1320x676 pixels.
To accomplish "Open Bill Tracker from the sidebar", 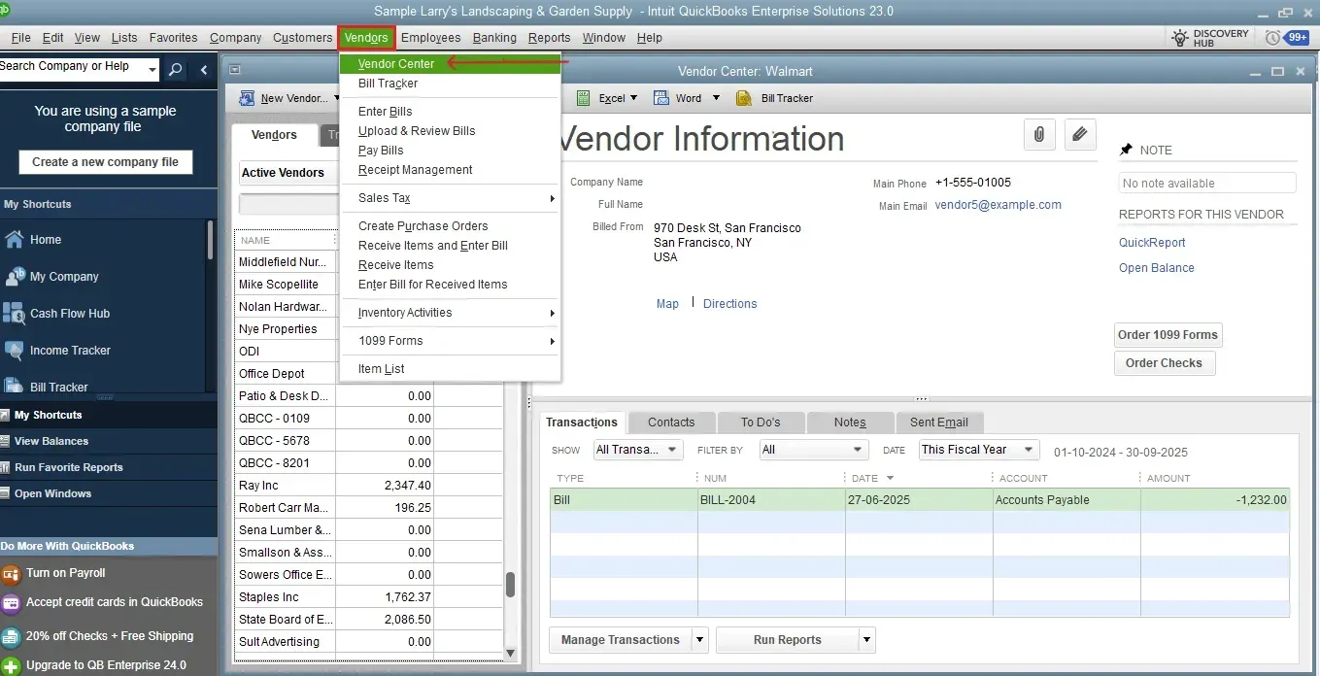I will pyautogui.click(x=56, y=387).
